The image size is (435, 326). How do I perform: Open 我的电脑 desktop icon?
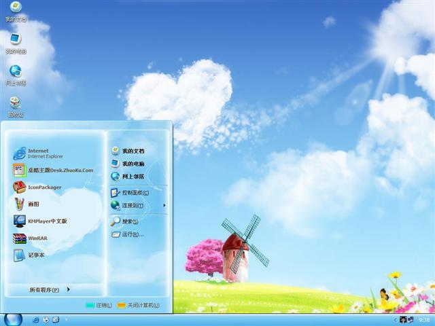[16, 43]
